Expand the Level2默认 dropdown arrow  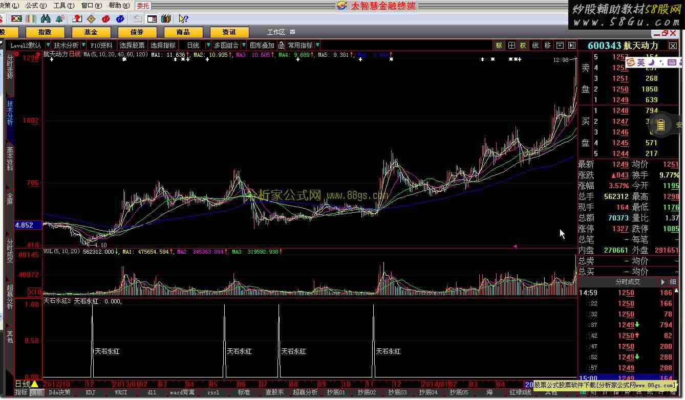point(48,46)
